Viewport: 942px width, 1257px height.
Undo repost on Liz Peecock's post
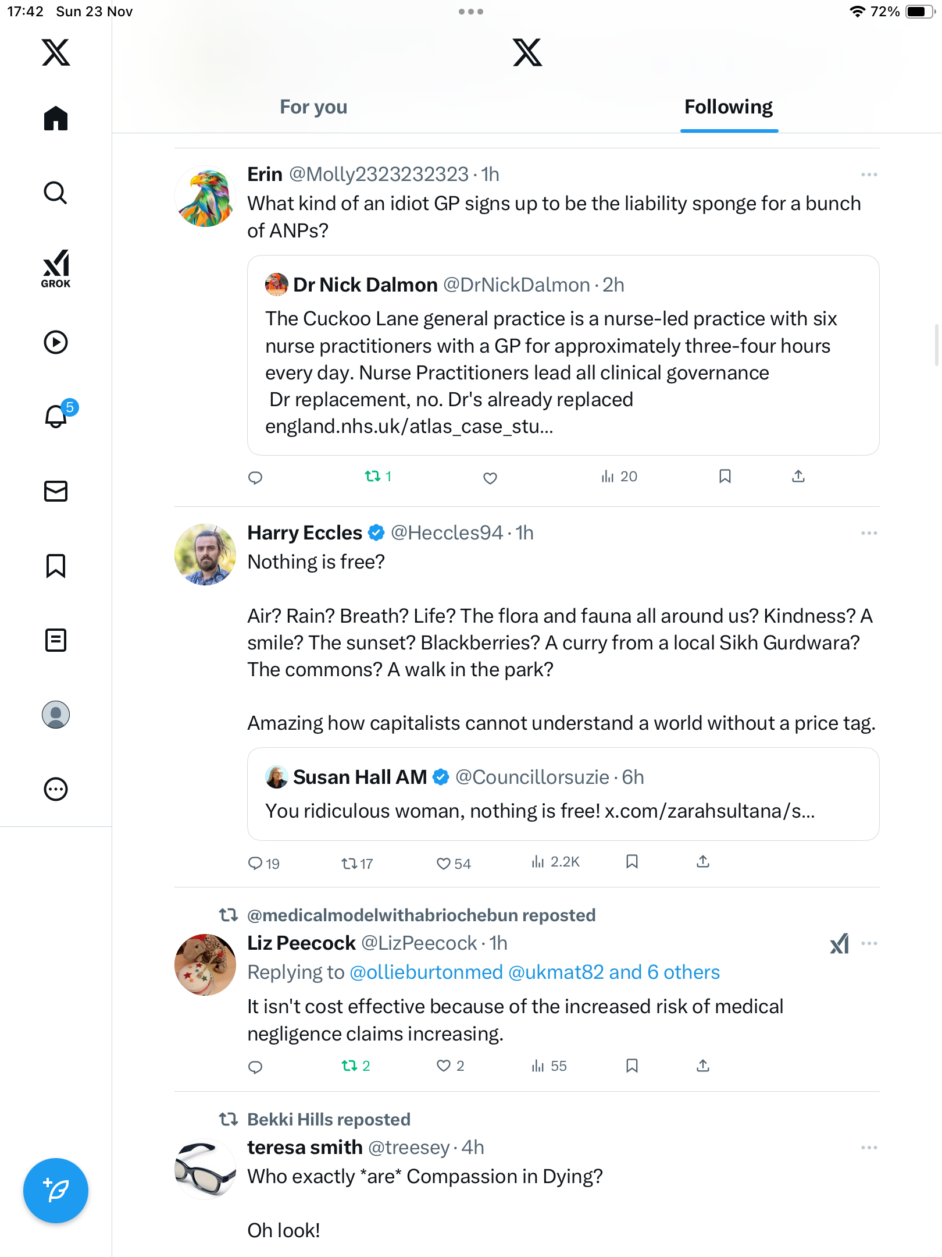point(355,1066)
